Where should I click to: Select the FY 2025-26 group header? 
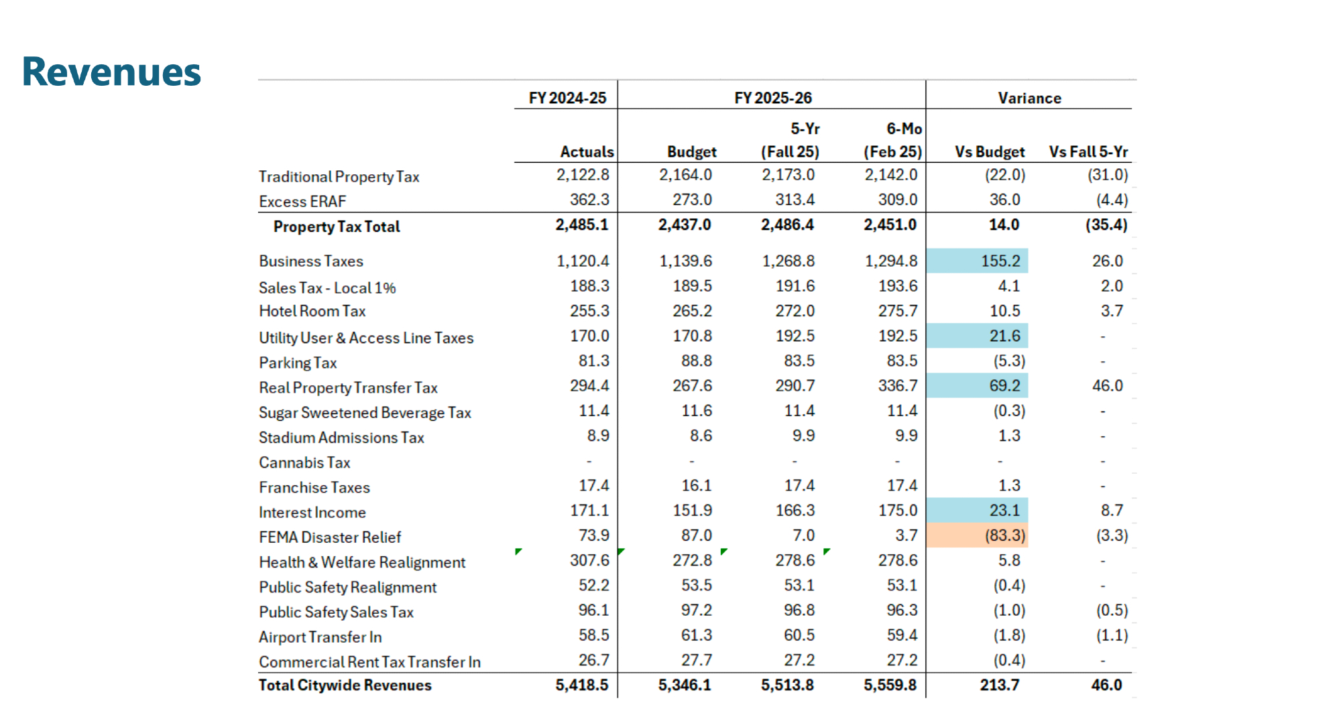(x=772, y=98)
